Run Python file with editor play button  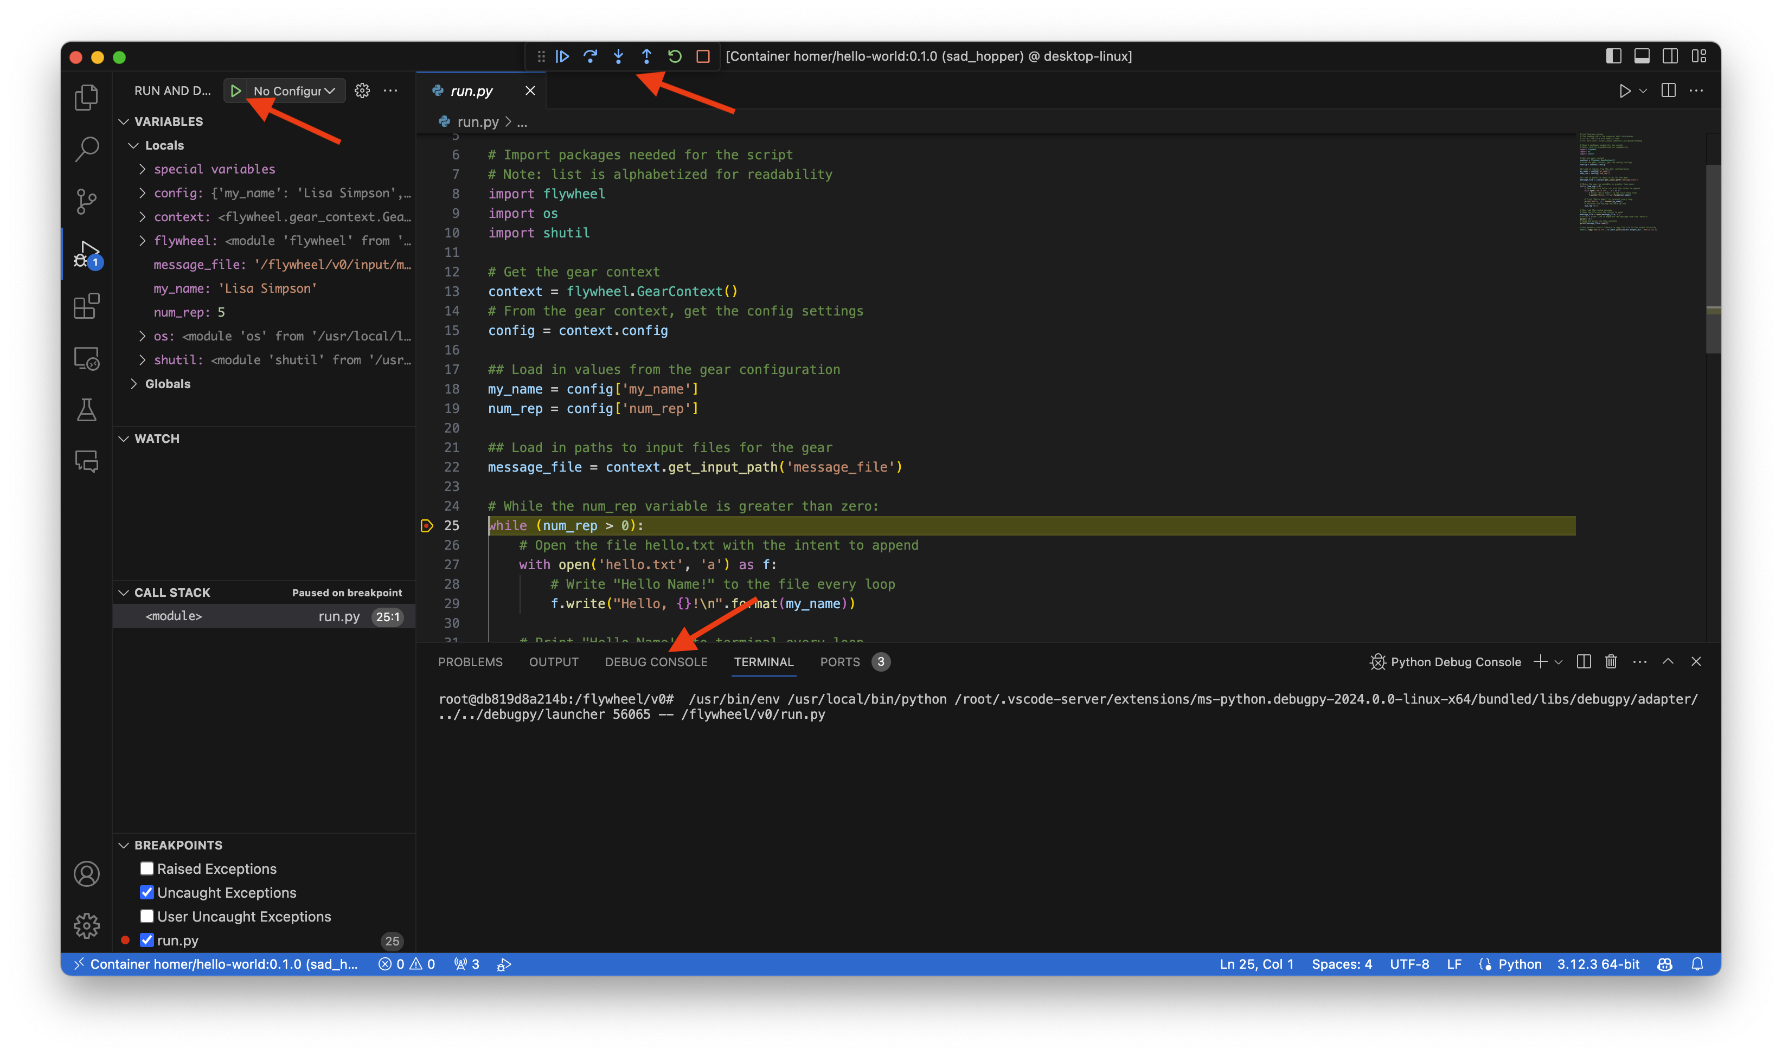pos(1625,91)
